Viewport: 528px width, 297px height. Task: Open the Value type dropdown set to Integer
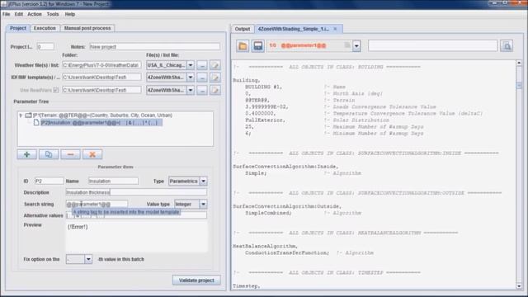(204, 204)
